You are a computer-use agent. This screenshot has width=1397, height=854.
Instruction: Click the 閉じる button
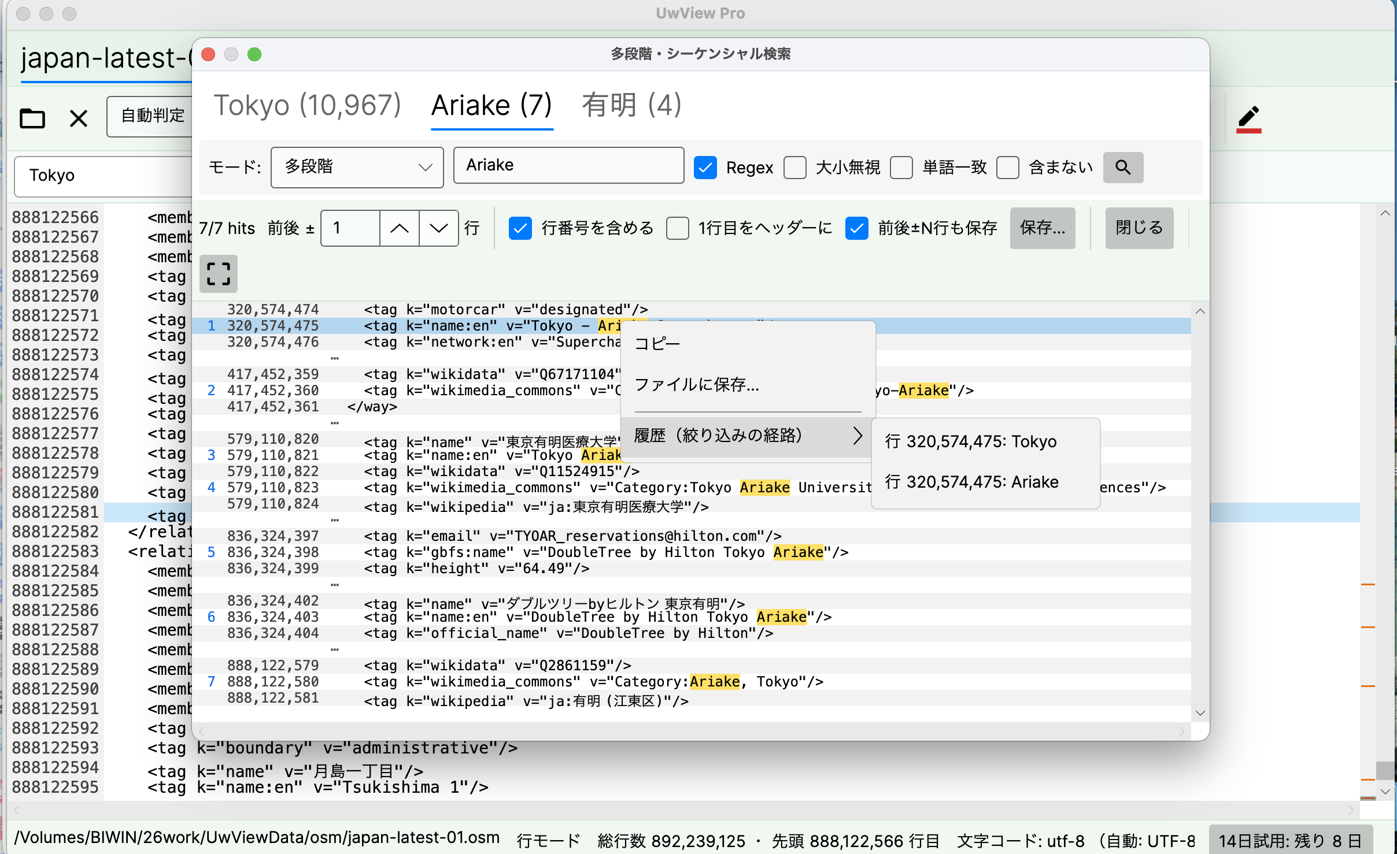pyautogui.click(x=1139, y=228)
